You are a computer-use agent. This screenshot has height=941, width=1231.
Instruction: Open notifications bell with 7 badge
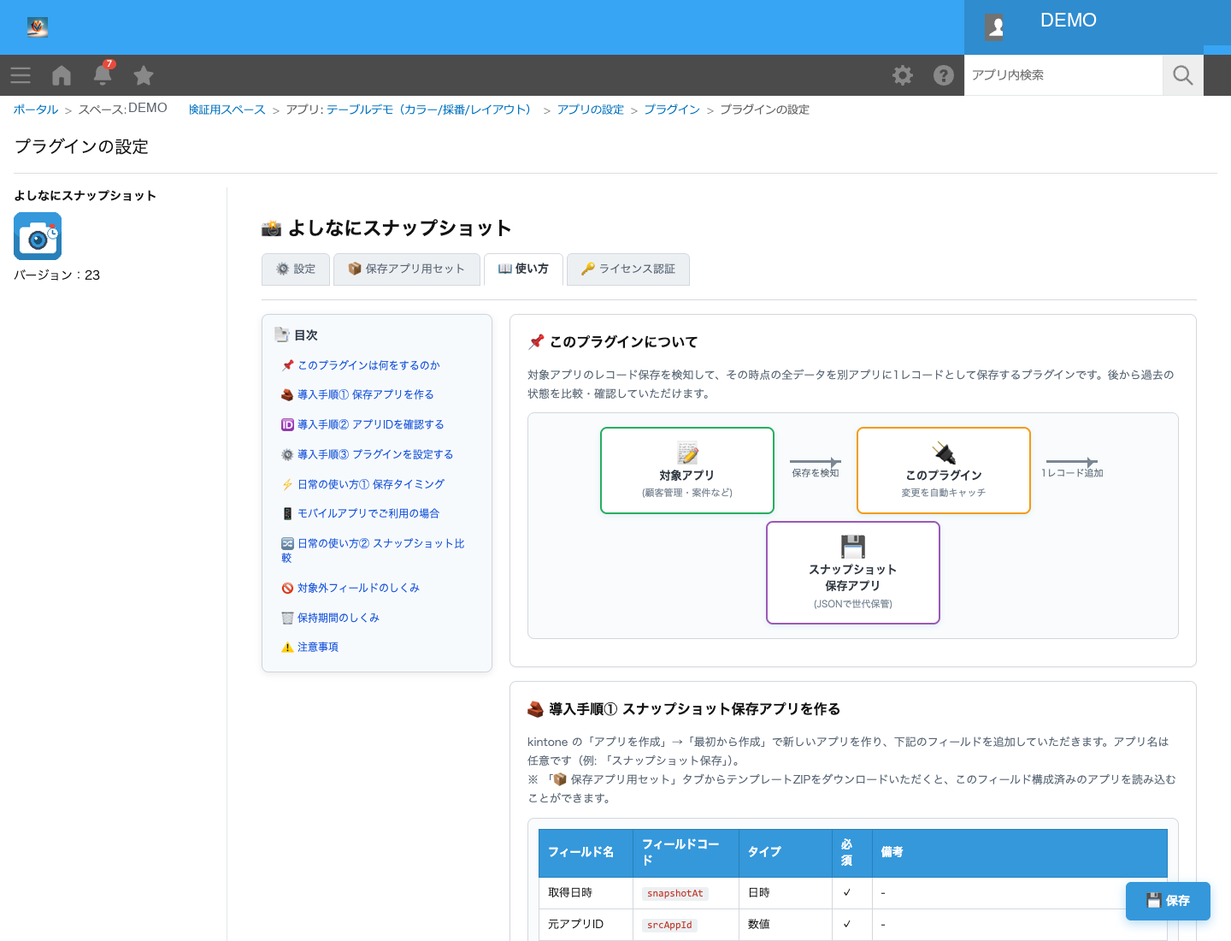(103, 74)
